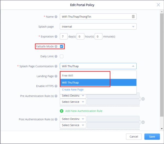Enable the Daily Limit checkbox

coord(62,57)
